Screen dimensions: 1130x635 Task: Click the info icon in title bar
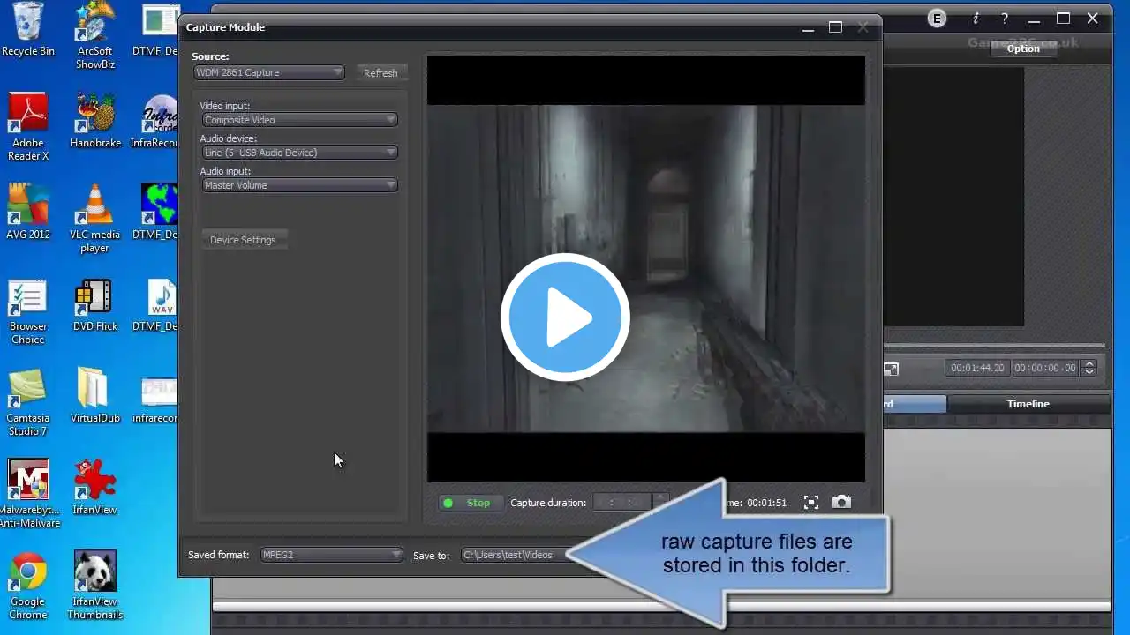[x=976, y=19]
